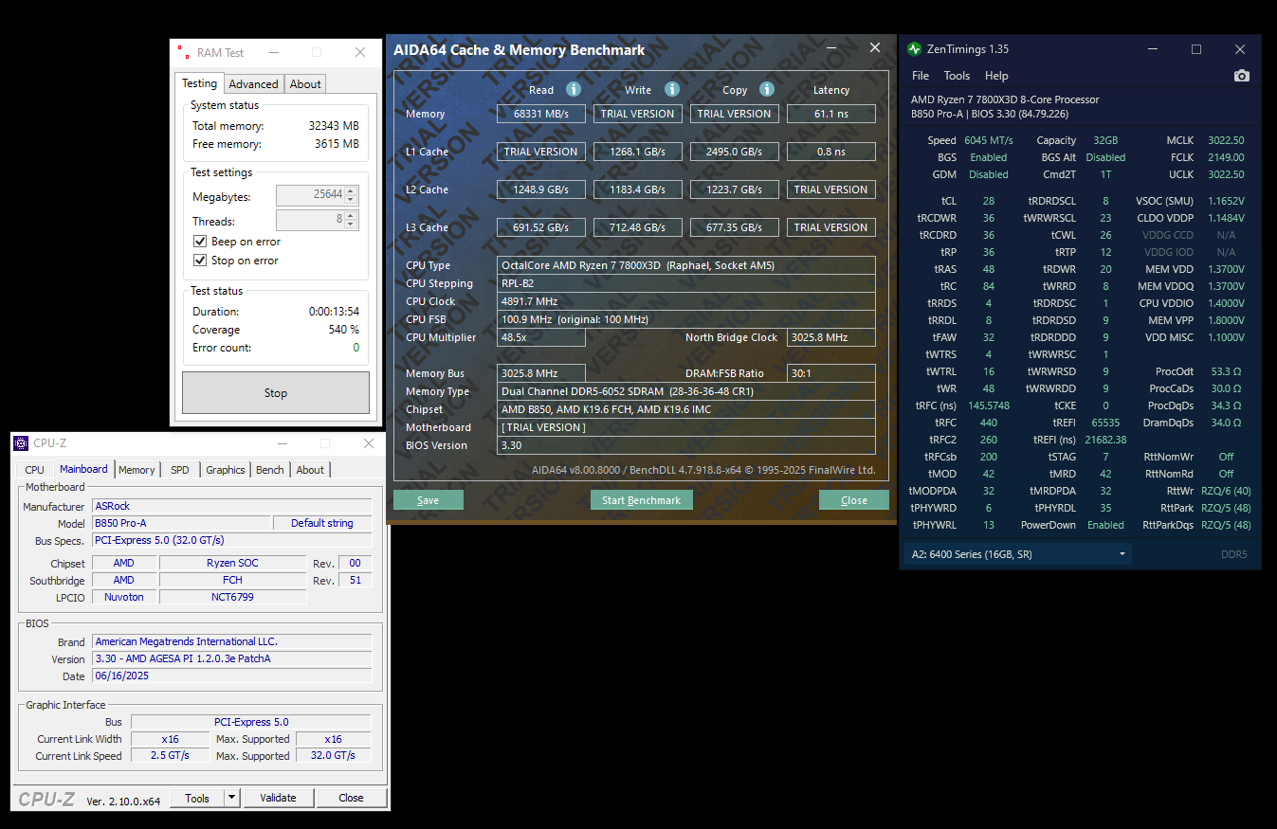This screenshot has width=1277, height=829.
Task: Open Write info icon in AIDA64
Action: click(671, 89)
